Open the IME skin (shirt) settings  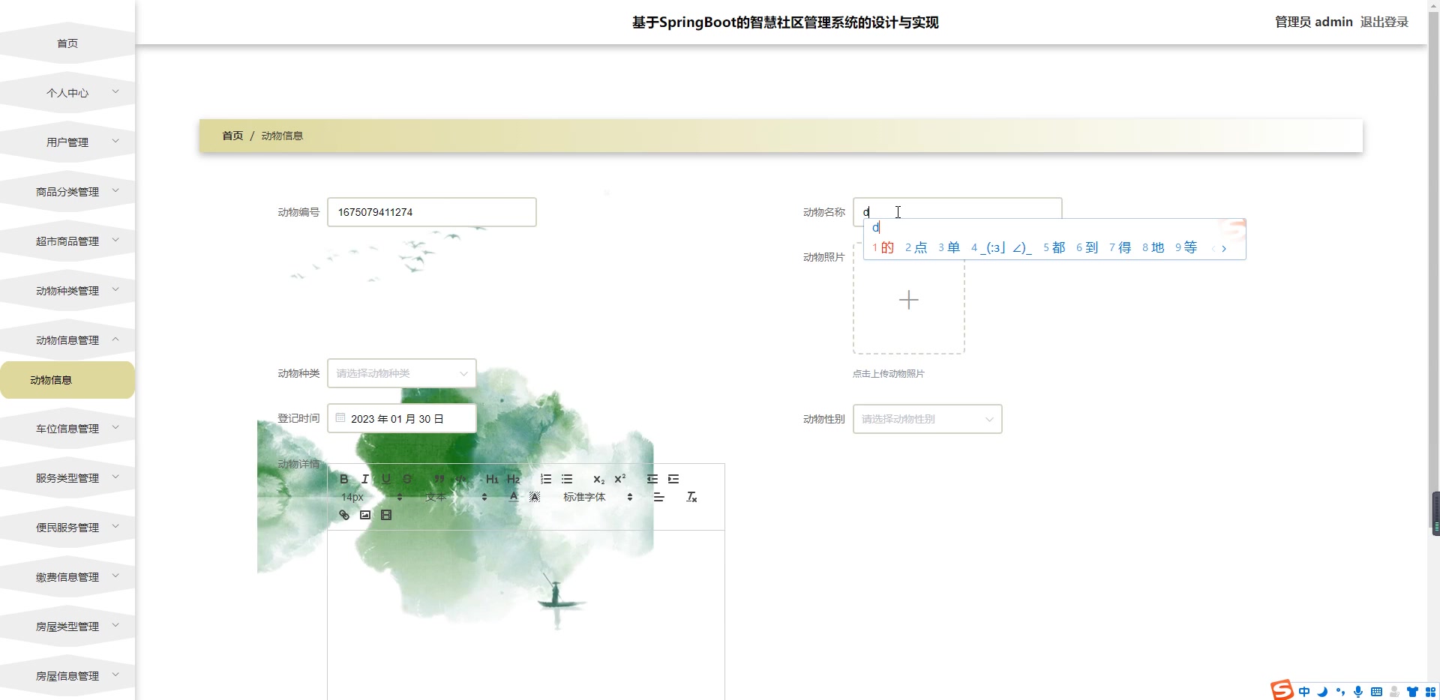(x=1412, y=692)
